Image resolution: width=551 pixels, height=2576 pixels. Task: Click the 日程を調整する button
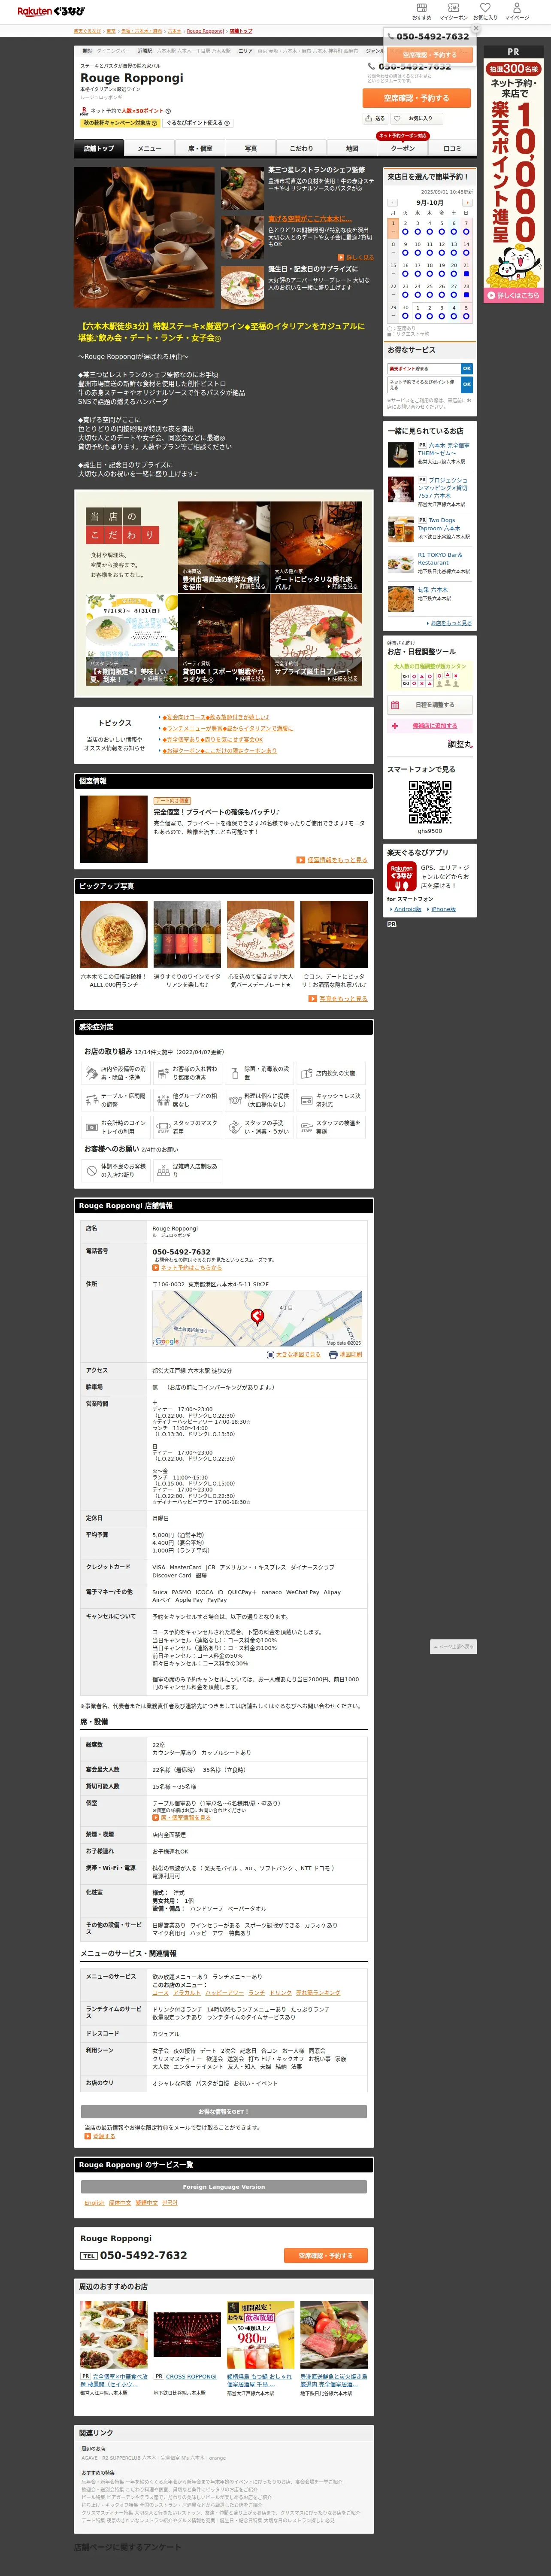point(429,704)
